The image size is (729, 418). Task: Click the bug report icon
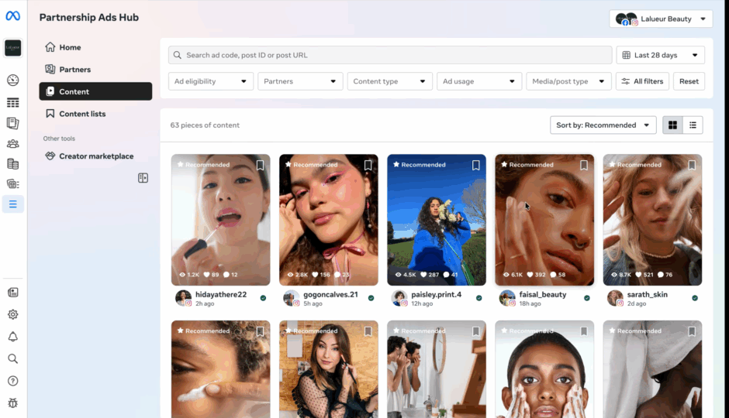pyautogui.click(x=12, y=403)
